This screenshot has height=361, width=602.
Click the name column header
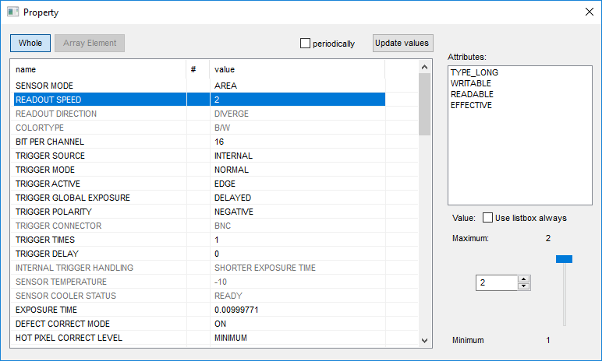coord(97,69)
